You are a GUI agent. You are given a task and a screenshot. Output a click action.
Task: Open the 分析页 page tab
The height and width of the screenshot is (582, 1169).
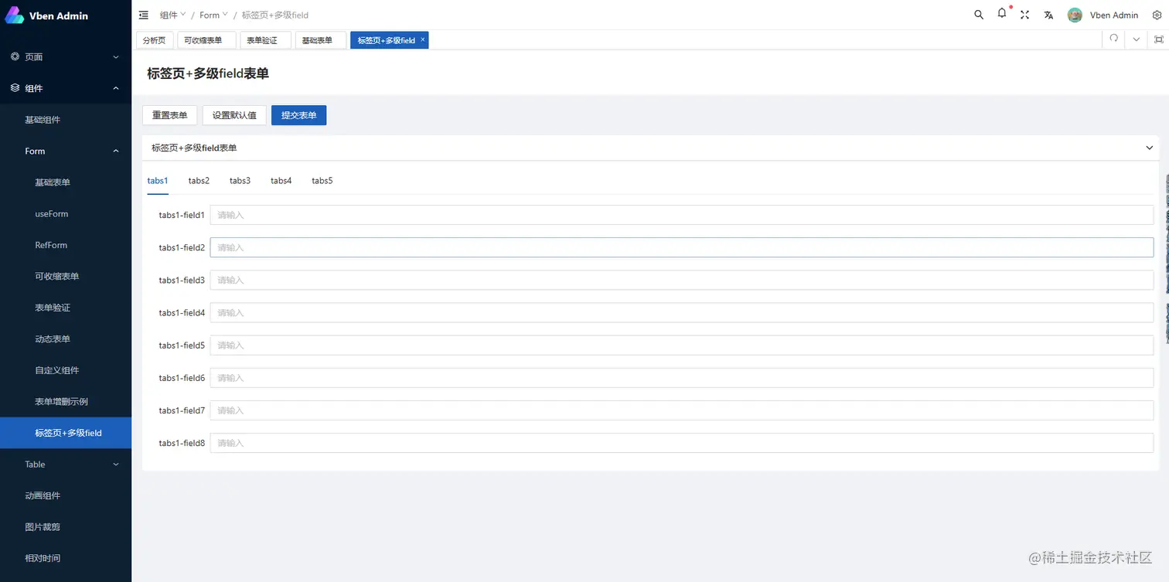(154, 40)
